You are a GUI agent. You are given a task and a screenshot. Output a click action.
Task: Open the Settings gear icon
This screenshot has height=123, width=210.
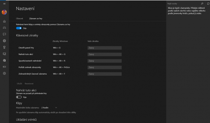(4, 73)
